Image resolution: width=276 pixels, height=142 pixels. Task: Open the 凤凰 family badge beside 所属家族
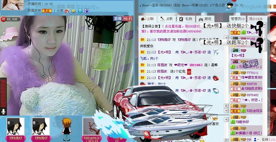(x=47, y=11)
